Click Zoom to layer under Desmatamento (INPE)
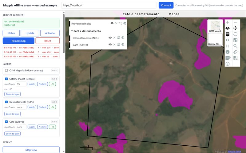The width and height of the screenshot is (246, 153). (12, 114)
